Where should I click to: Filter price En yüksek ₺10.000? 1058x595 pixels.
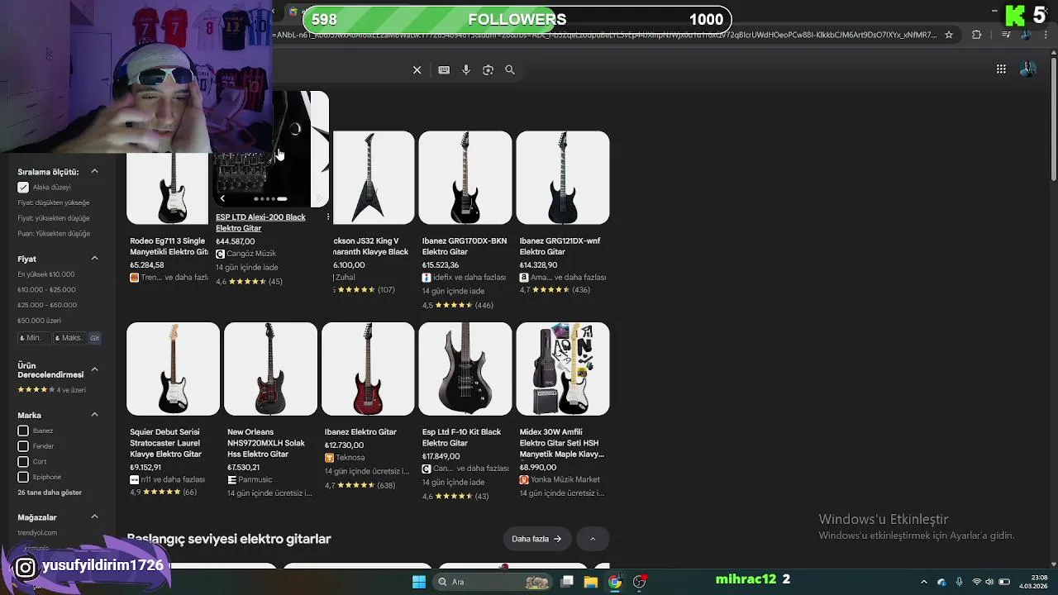point(45,274)
